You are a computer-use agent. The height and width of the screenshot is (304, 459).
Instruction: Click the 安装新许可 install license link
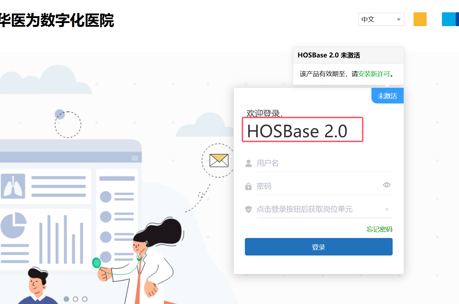(x=374, y=74)
